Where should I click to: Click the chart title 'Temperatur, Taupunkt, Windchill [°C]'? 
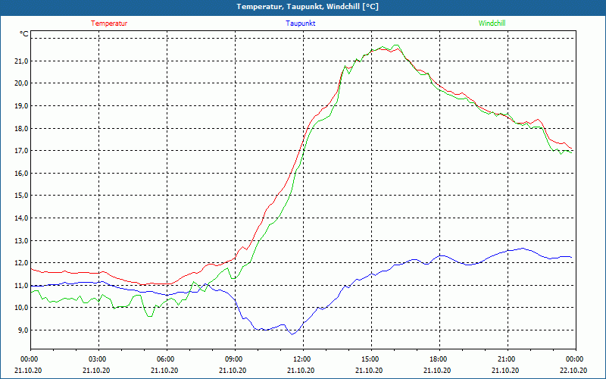(308, 7)
